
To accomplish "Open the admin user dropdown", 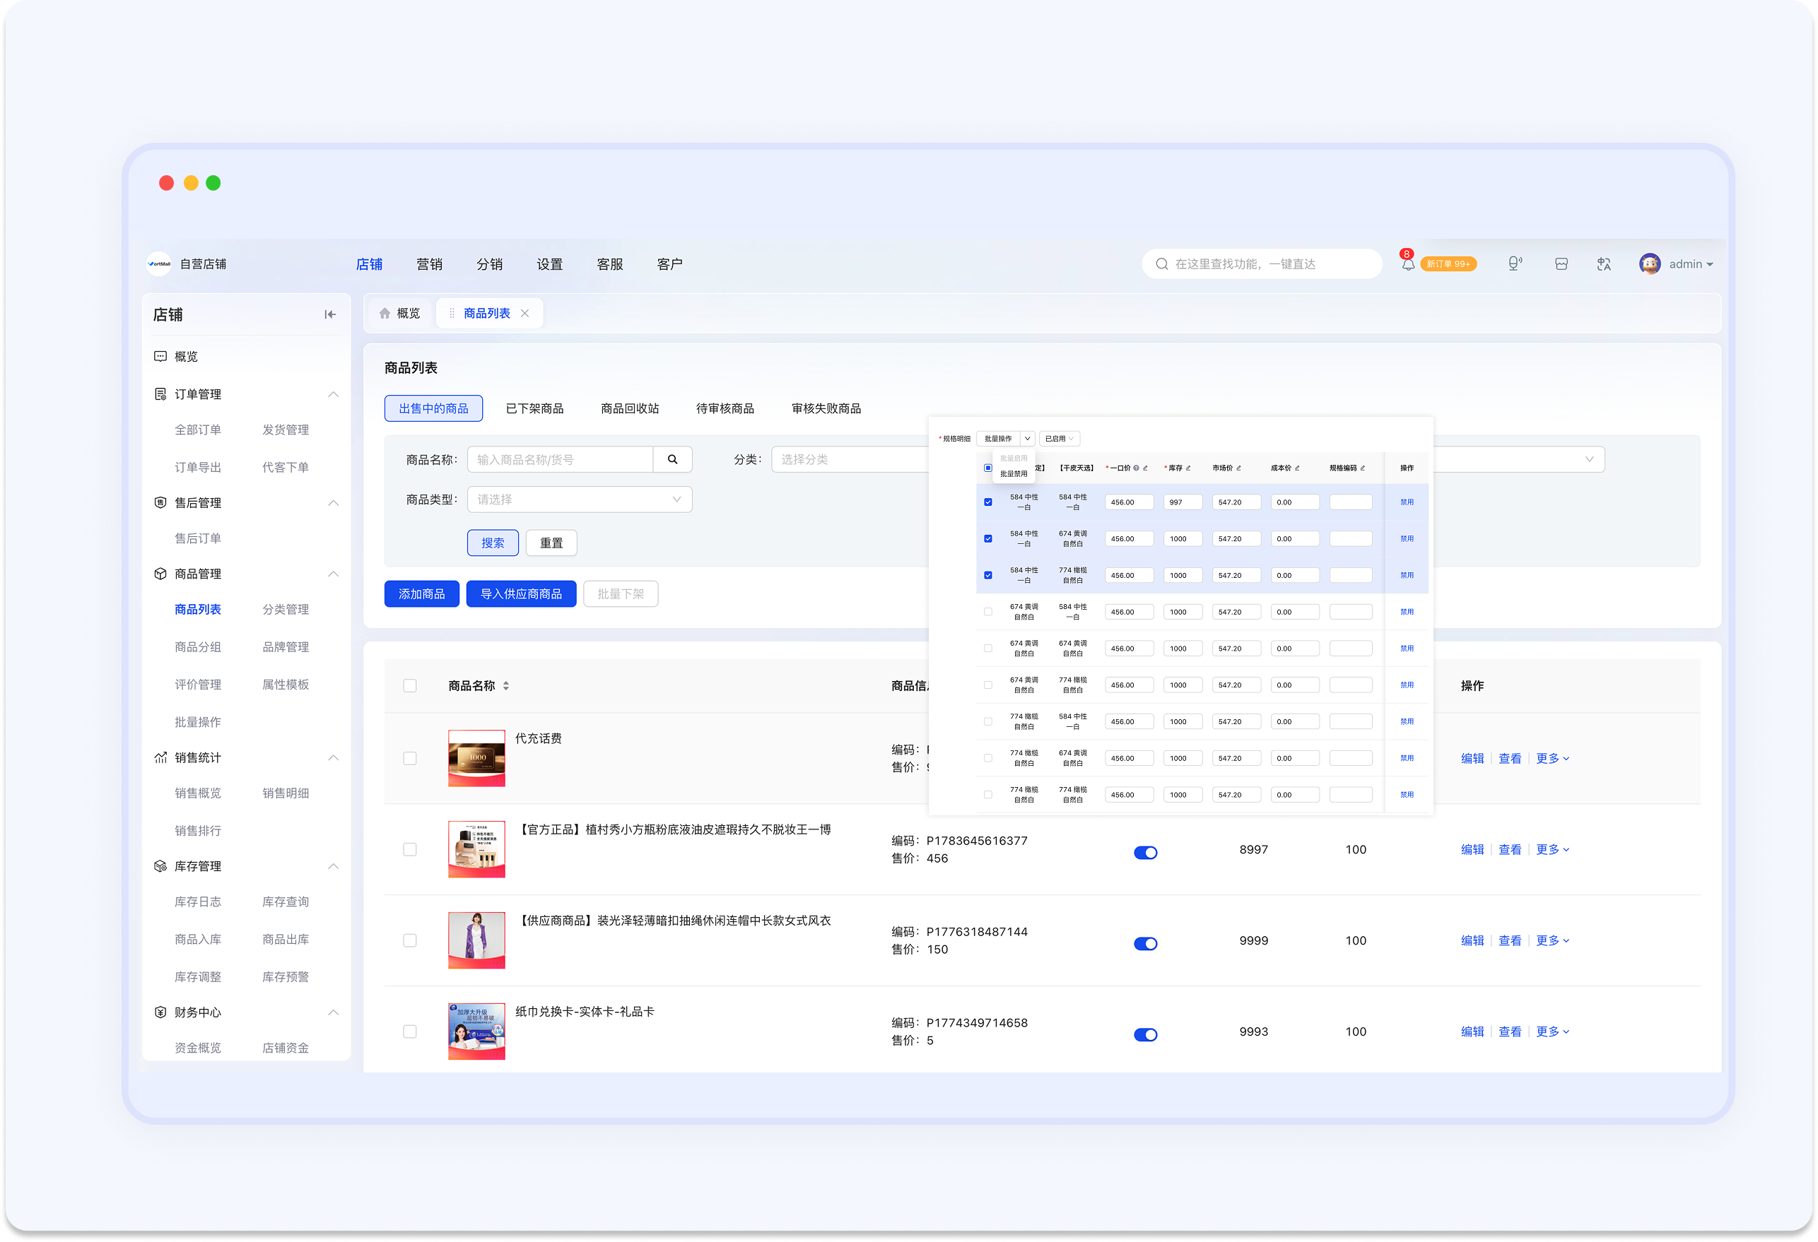I will click(x=1691, y=264).
